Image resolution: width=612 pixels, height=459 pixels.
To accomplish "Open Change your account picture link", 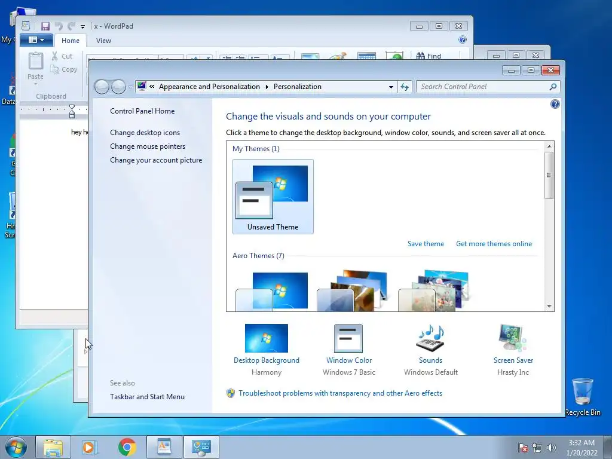I will 156,160.
